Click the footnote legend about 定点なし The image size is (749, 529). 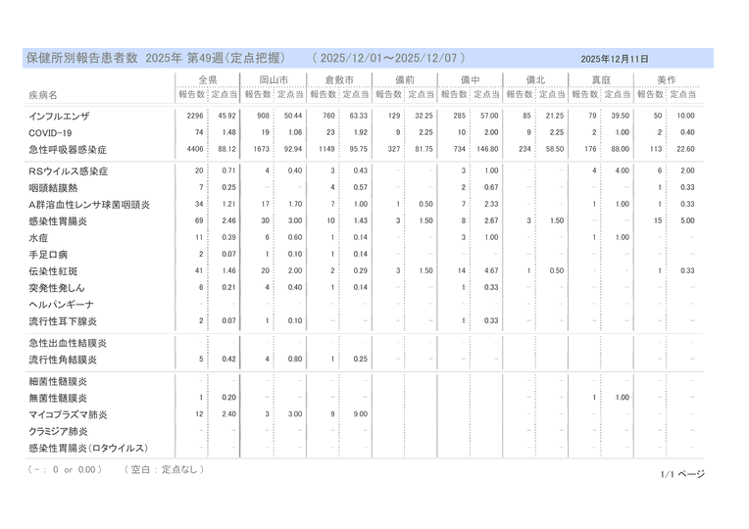(163, 470)
